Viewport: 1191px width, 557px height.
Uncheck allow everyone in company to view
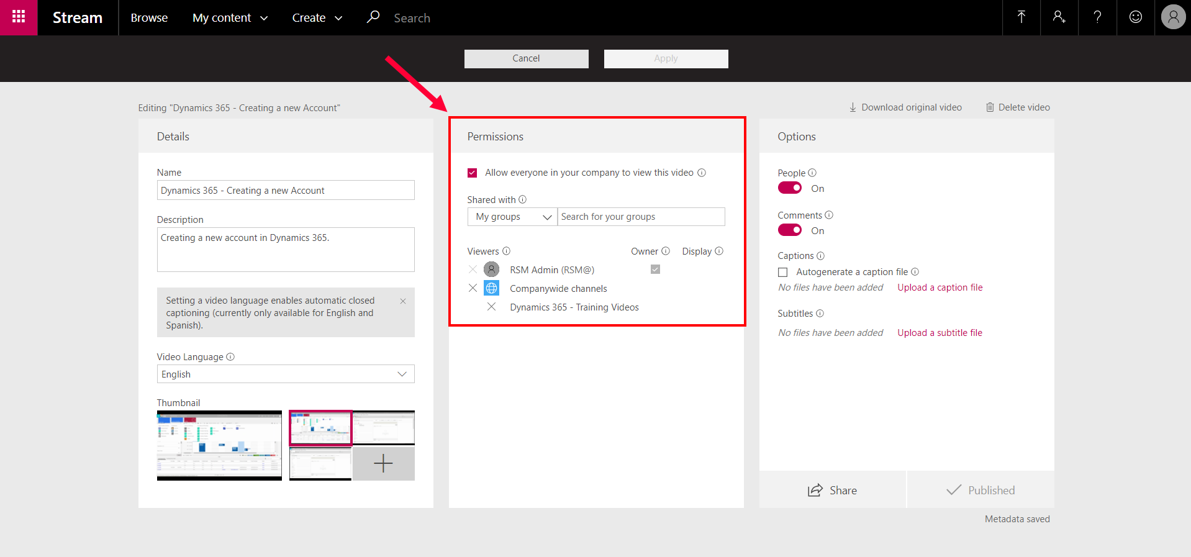pos(473,173)
